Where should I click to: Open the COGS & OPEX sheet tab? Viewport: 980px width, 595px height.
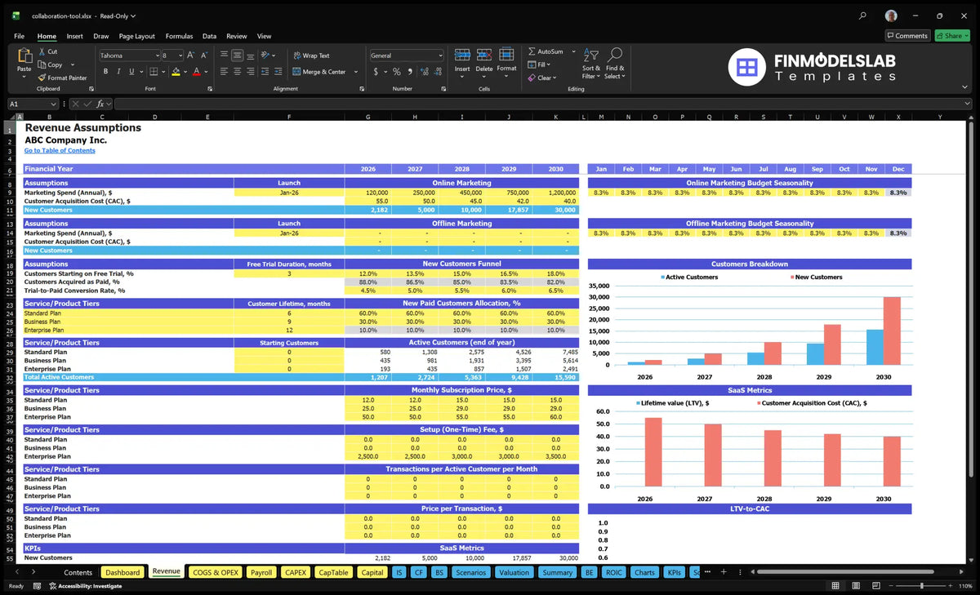(x=215, y=572)
